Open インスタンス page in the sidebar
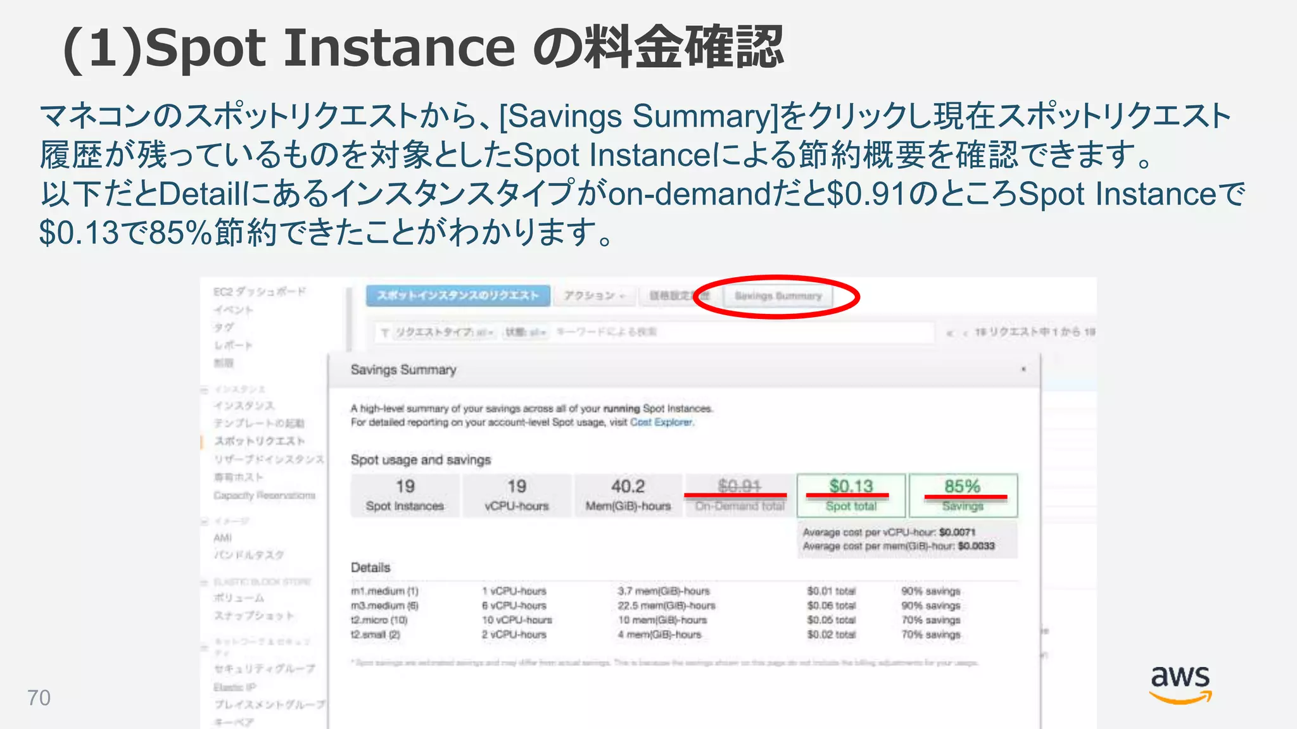 [x=244, y=406]
